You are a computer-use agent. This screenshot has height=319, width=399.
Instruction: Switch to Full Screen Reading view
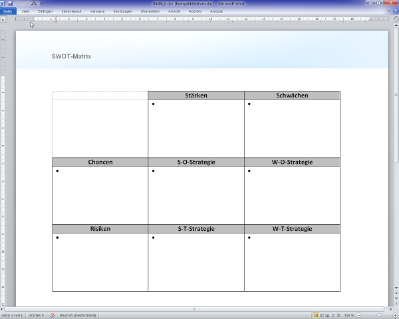click(323, 316)
